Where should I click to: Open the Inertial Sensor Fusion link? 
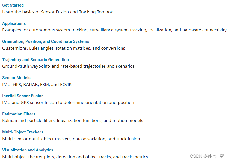point(23,96)
